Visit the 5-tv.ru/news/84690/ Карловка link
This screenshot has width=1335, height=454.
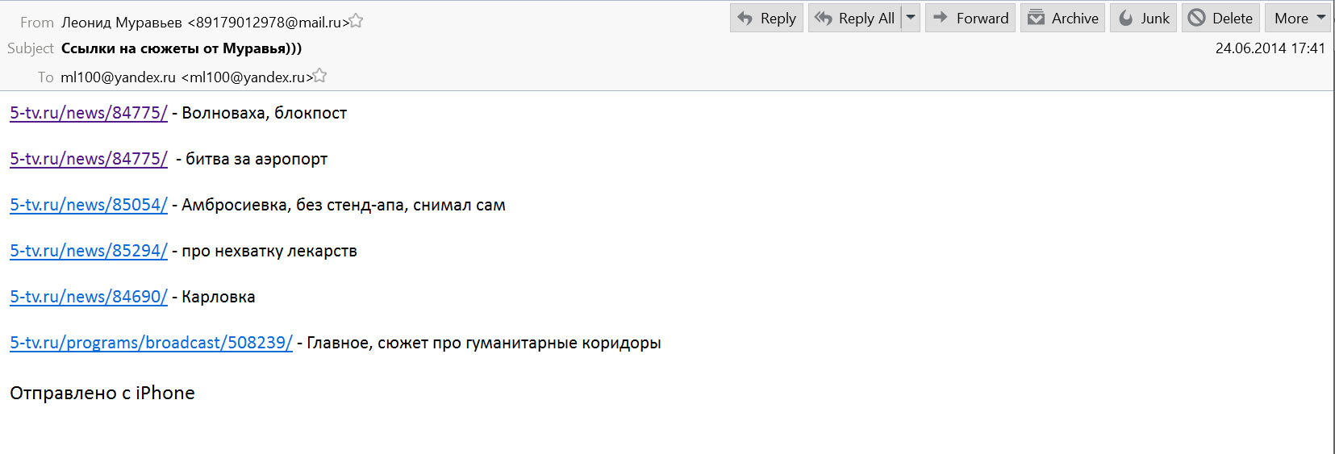[x=89, y=297]
